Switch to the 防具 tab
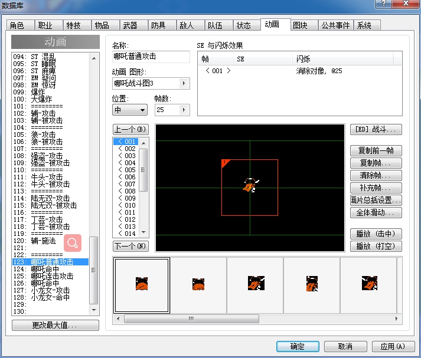This screenshot has height=358, width=421. (162, 25)
